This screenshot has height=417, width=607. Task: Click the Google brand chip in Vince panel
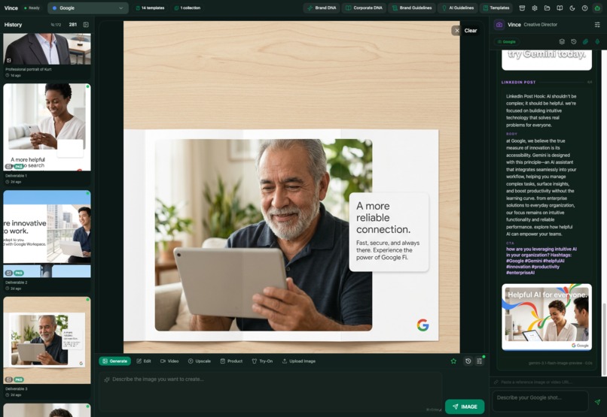click(507, 42)
